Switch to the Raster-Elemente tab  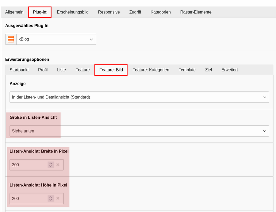(196, 12)
